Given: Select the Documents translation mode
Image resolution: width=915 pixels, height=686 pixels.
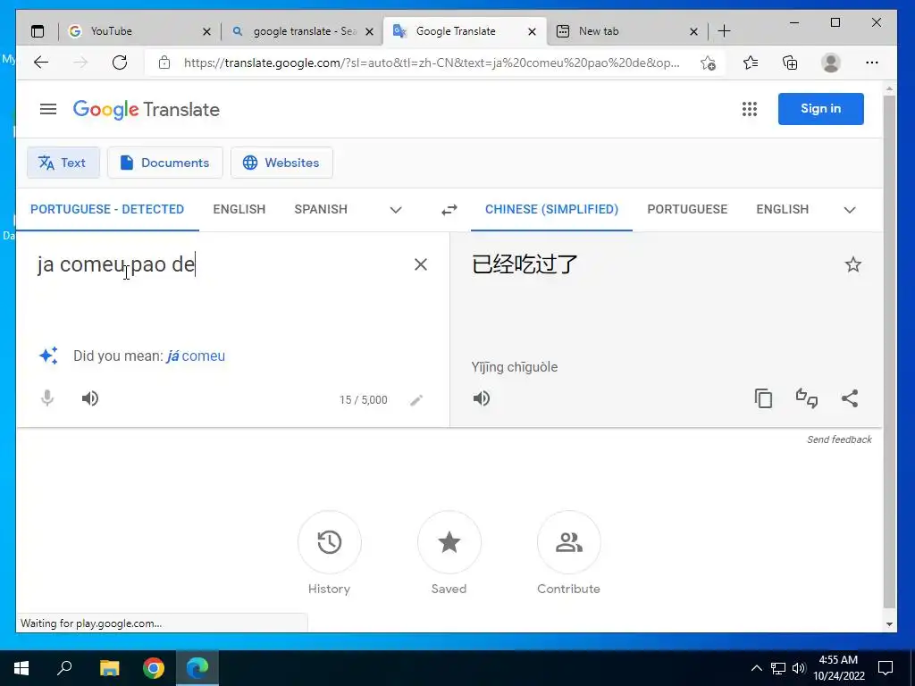Looking at the screenshot, I should [165, 163].
